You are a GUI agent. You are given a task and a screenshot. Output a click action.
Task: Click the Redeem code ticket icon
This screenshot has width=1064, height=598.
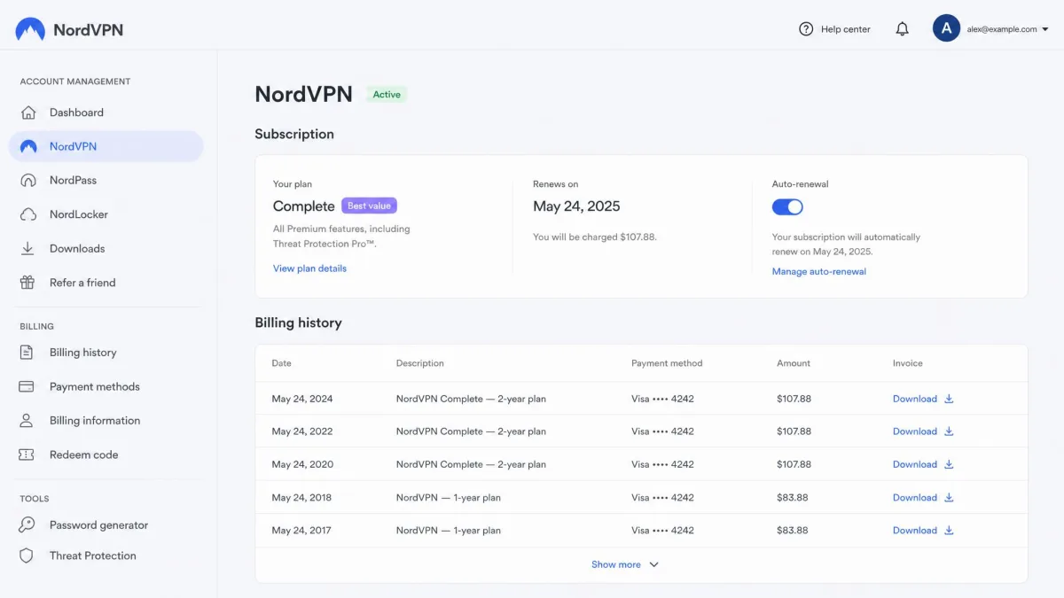[27, 454]
